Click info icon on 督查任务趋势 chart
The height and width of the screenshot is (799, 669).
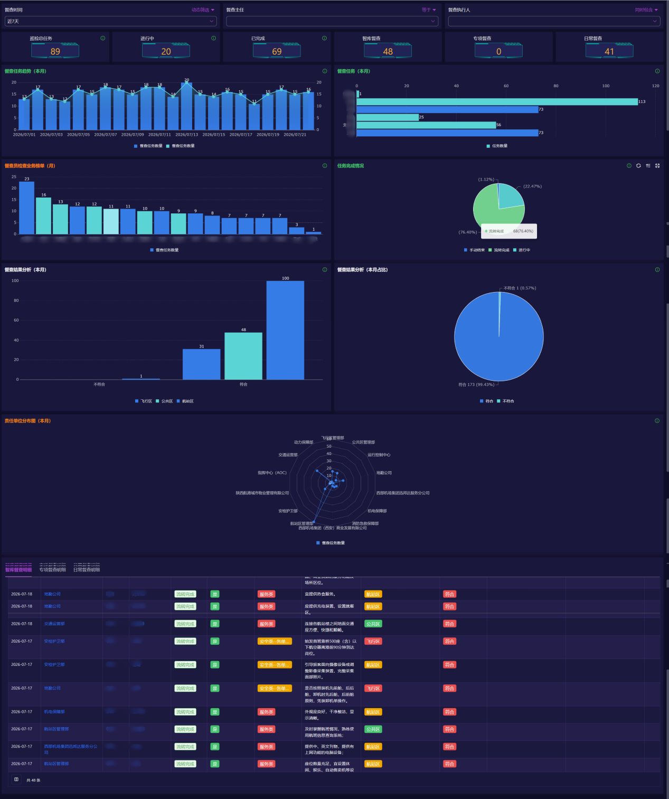coord(325,71)
